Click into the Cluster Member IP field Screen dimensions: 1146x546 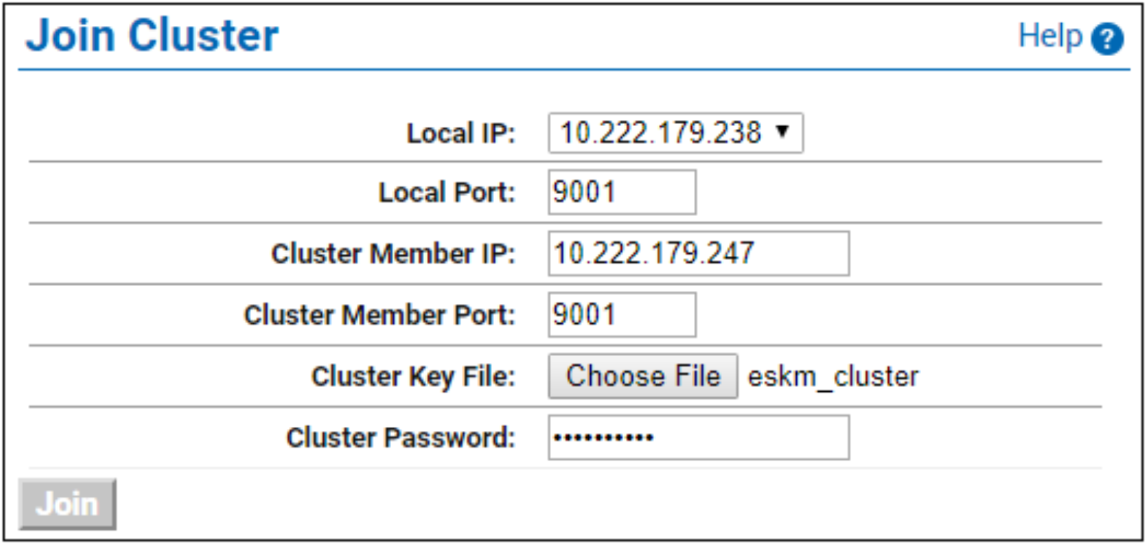[699, 253]
